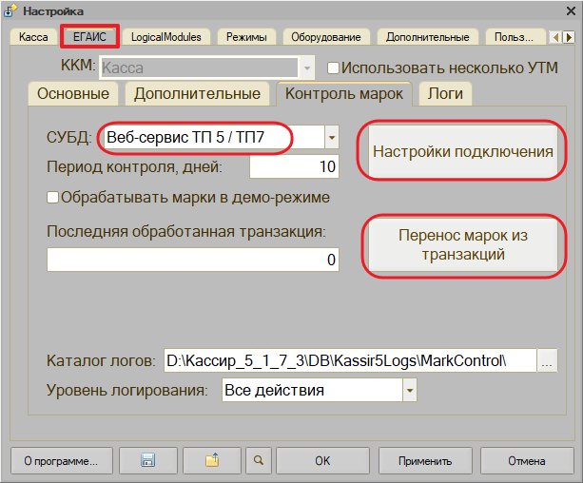This screenshot has height=483, width=583.
Task: Click the 'Каталог логов' path field
Action: [x=350, y=360]
